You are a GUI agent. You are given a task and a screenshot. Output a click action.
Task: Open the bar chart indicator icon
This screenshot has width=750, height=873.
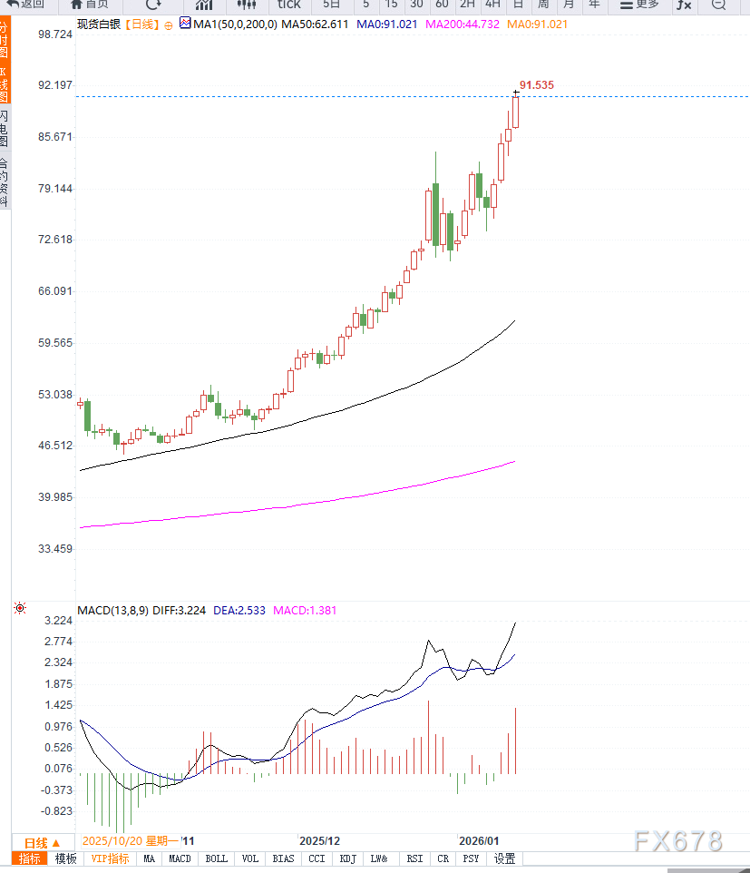(204, 5)
